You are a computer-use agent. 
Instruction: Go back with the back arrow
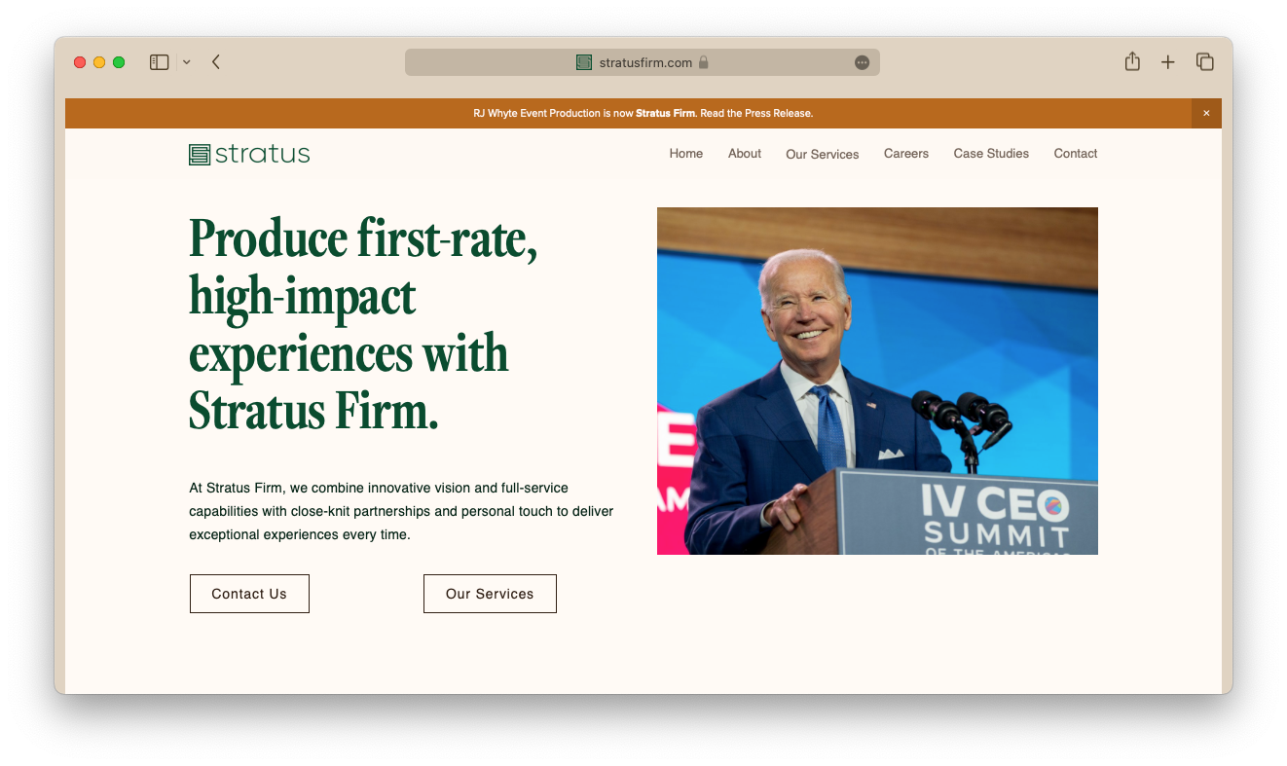tap(216, 62)
